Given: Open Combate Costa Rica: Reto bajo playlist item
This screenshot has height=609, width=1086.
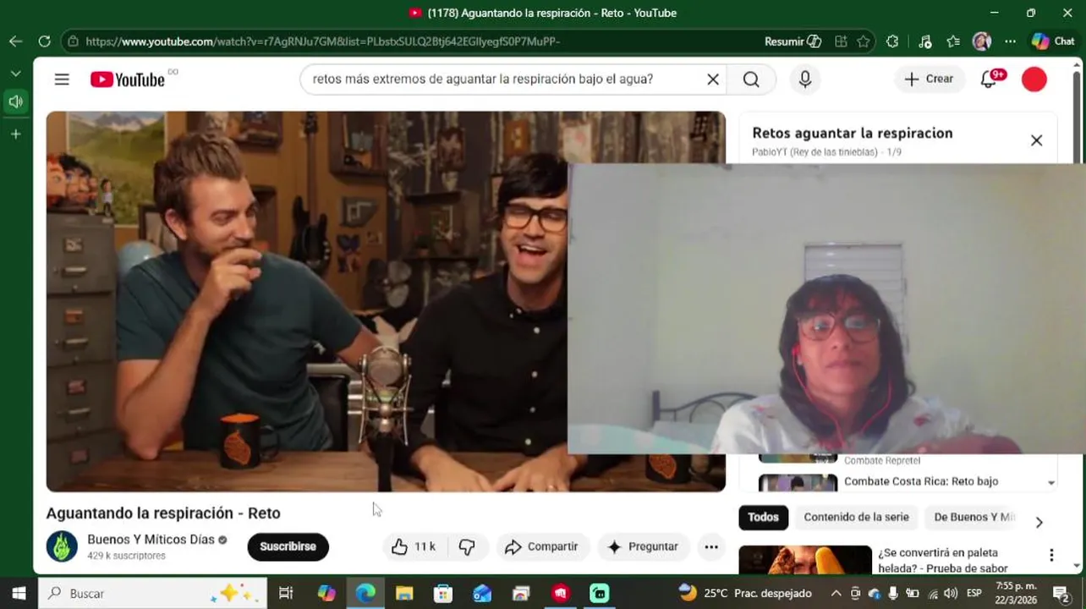Looking at the screenshot, I should click(x=921, y=481).
